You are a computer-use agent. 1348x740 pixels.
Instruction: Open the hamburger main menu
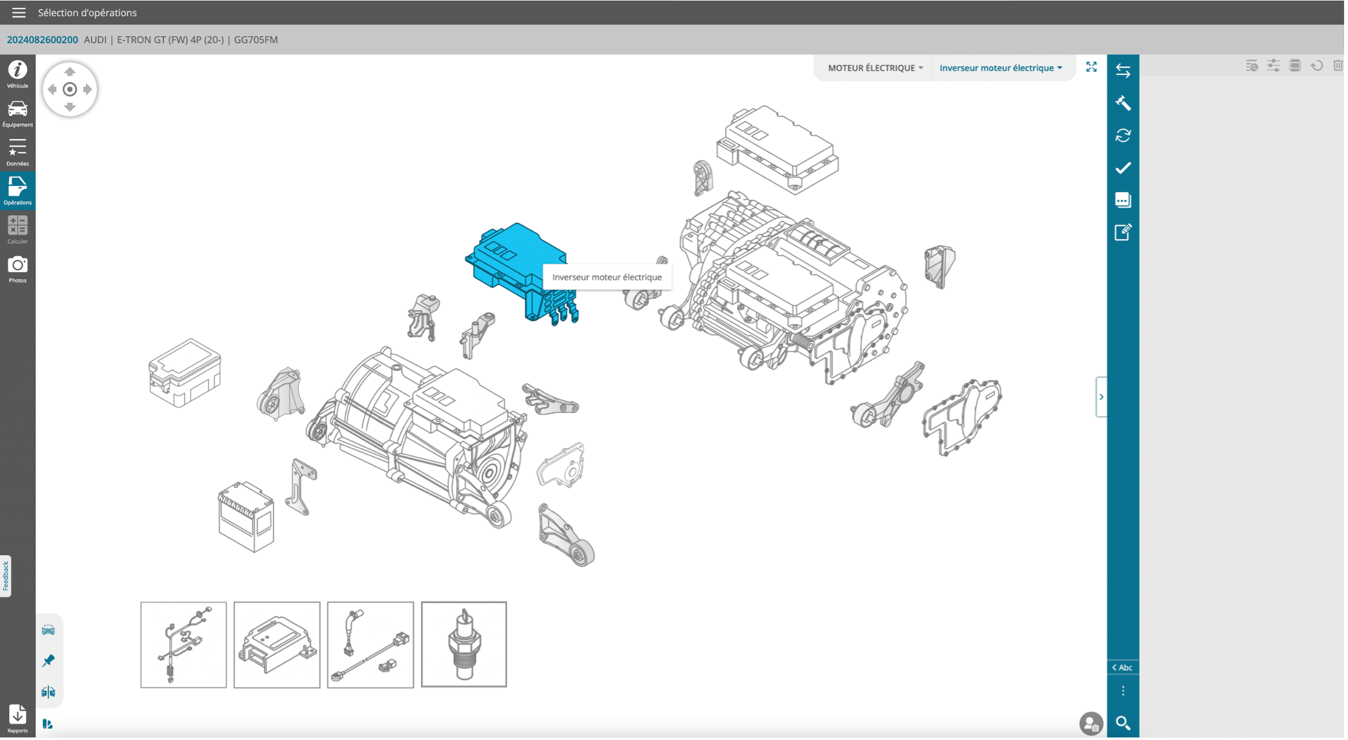coord(19,12)
